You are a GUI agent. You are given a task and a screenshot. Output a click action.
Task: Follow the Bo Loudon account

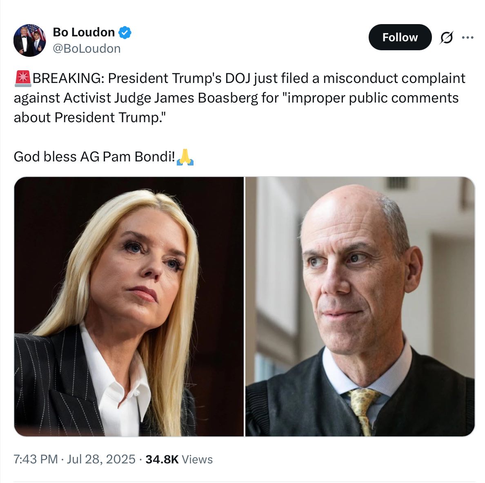[400, 37]
